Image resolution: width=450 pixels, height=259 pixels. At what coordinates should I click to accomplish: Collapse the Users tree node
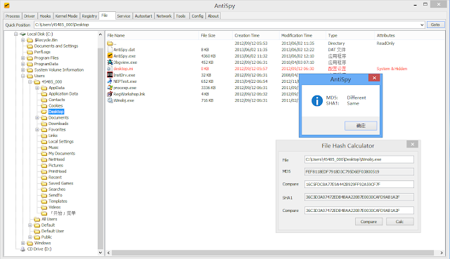(23, 76)
